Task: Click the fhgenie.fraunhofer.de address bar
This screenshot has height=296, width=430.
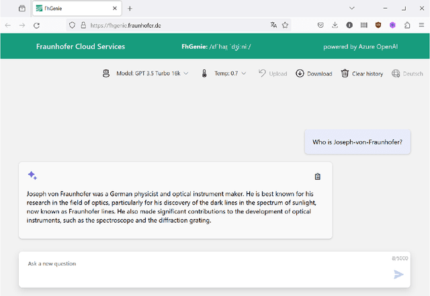Action: tap(168, 25)
